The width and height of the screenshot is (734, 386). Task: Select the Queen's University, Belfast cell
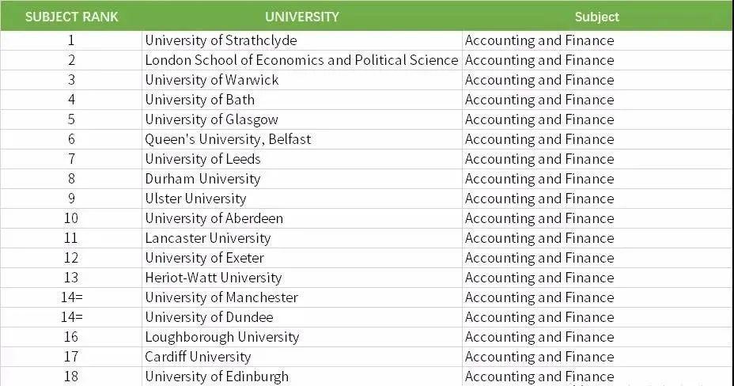[x=228, y=139]
